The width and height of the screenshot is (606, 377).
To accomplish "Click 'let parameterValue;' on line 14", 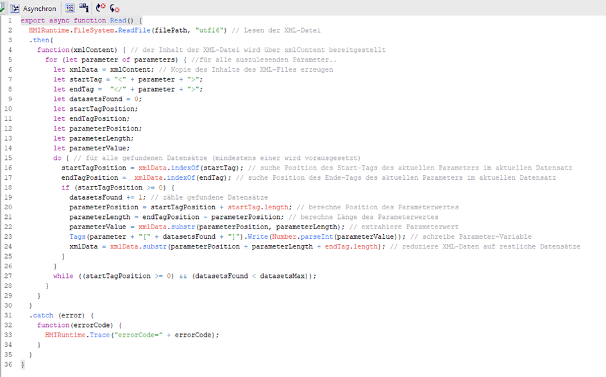I will coord(92,148).
